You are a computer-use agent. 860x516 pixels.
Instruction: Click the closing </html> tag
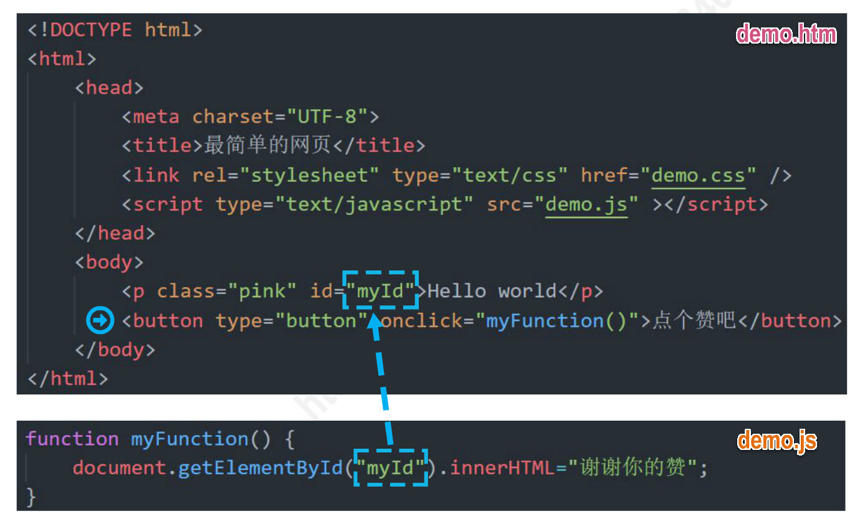point(68,378)
